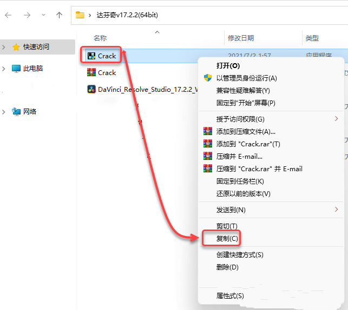Viewport: 348px width, 310px height.
Task: Open 快速访问 in sidebar
Action: pyautogui.click(x=36, y=47)
